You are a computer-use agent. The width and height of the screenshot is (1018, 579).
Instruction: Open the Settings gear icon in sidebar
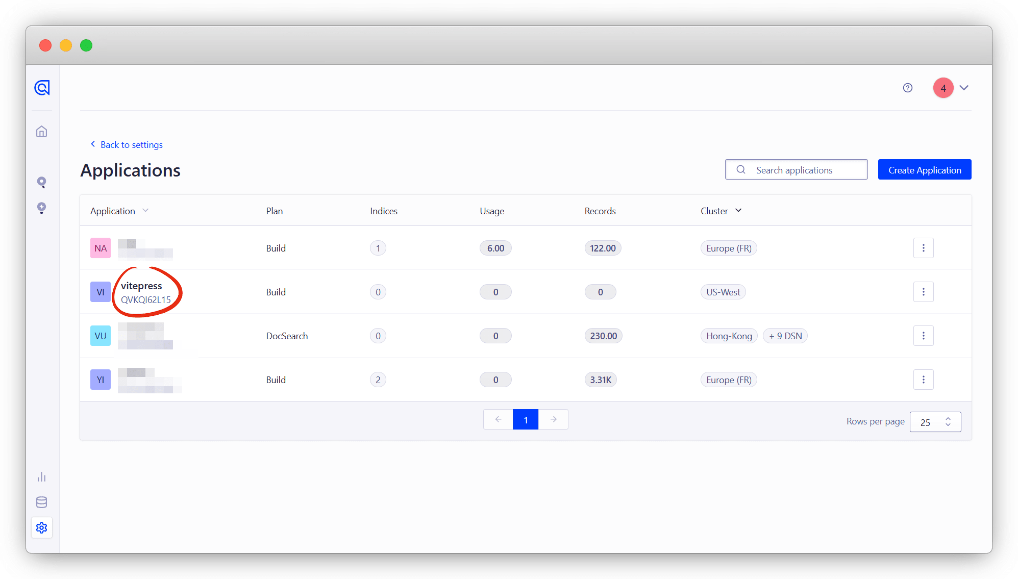pyautogui.click(x=42, y=527)
